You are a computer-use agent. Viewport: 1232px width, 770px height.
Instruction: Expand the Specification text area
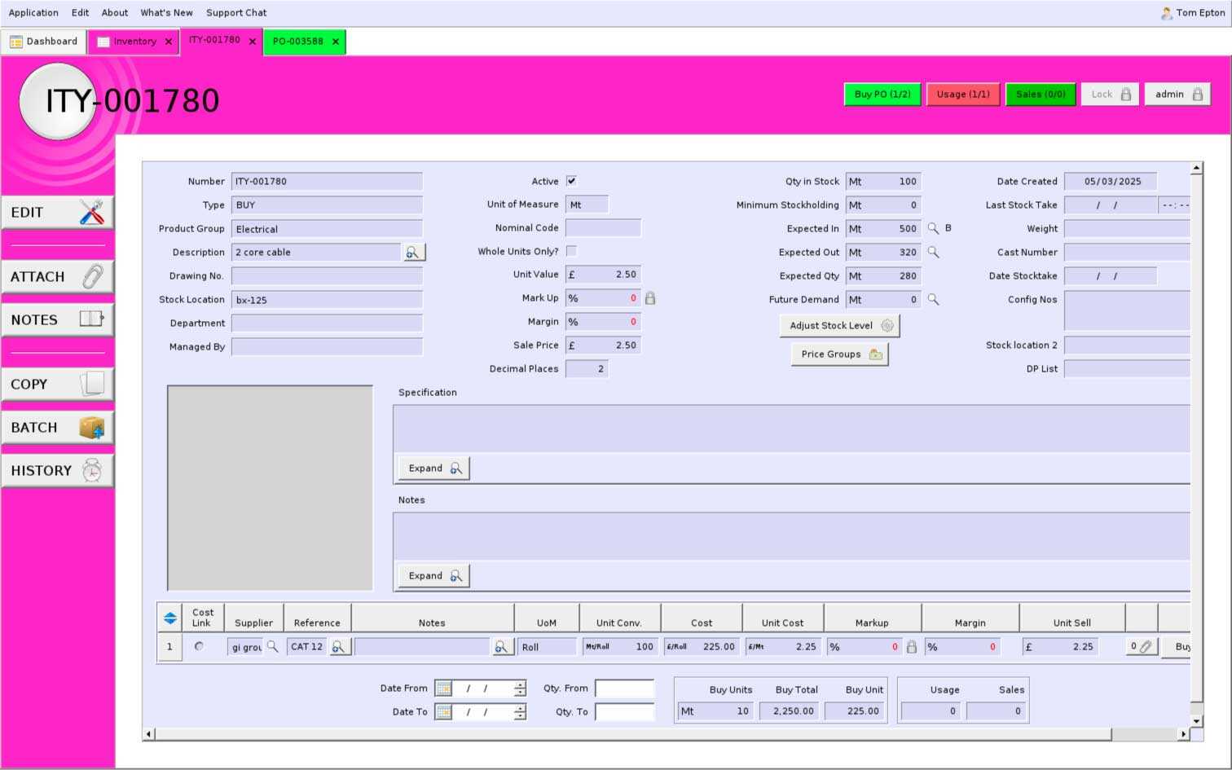point(434,469)
